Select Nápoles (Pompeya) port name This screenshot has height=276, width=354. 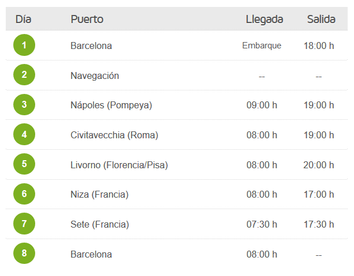(111, 105)
